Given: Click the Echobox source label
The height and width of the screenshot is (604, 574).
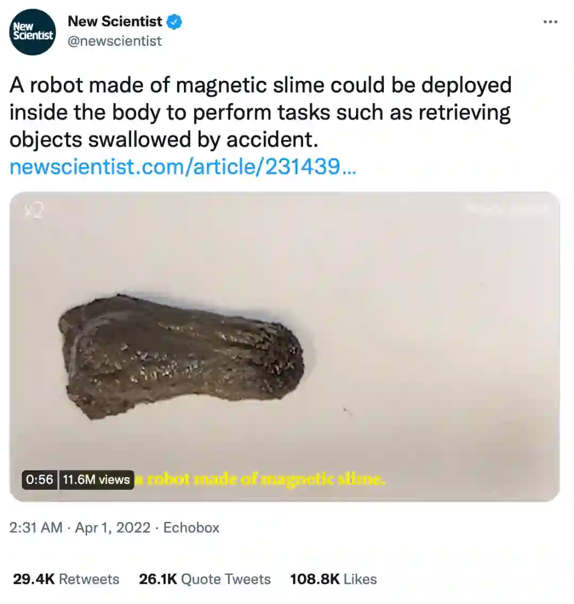Looking at the screenshot, I should pos(191,528).
